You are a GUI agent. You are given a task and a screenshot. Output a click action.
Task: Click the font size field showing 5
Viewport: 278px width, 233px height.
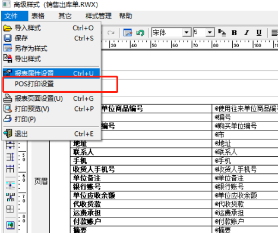(200, 32)
